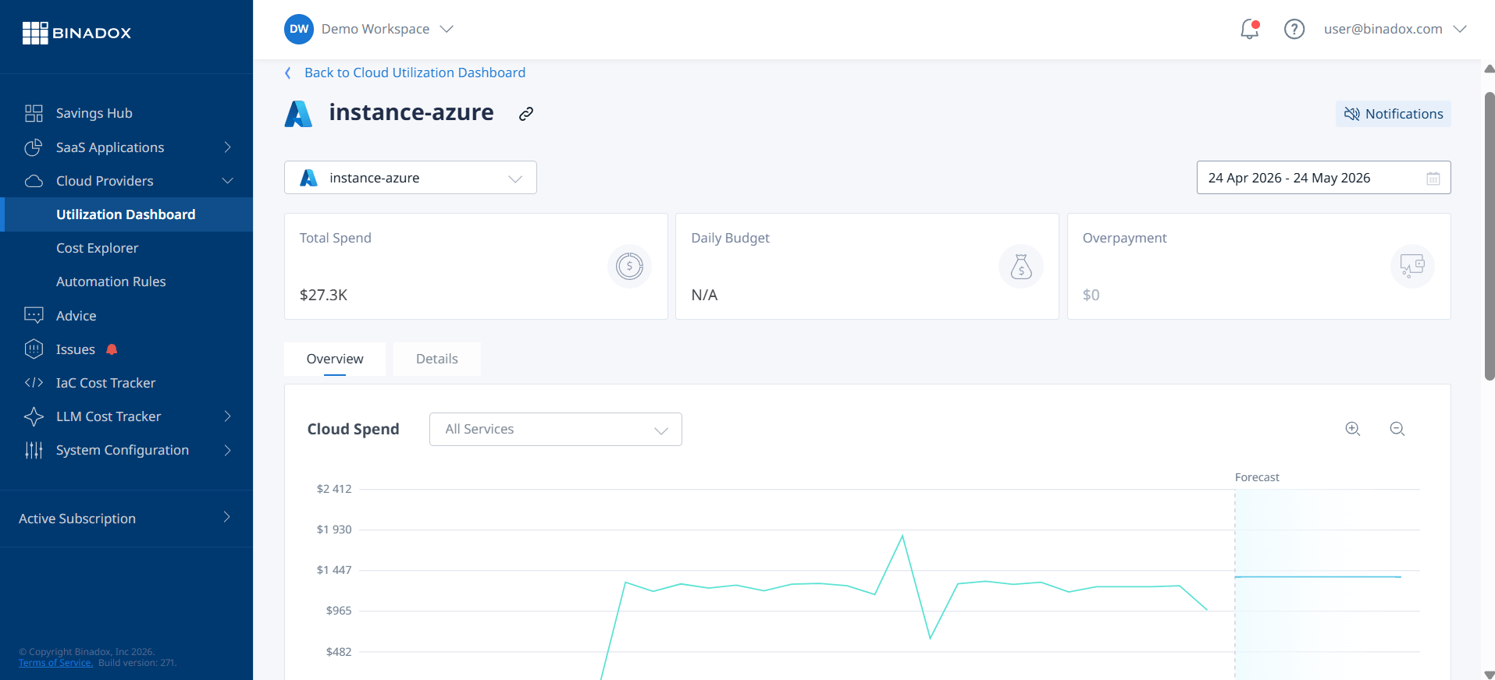Viewport: 1495px width, 680px height.
Task: Click the Daily Budget money bag icon
Action: tap(1021, 266)
